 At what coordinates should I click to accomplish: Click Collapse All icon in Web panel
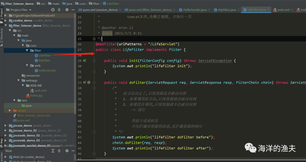click(x=59, y=151)
